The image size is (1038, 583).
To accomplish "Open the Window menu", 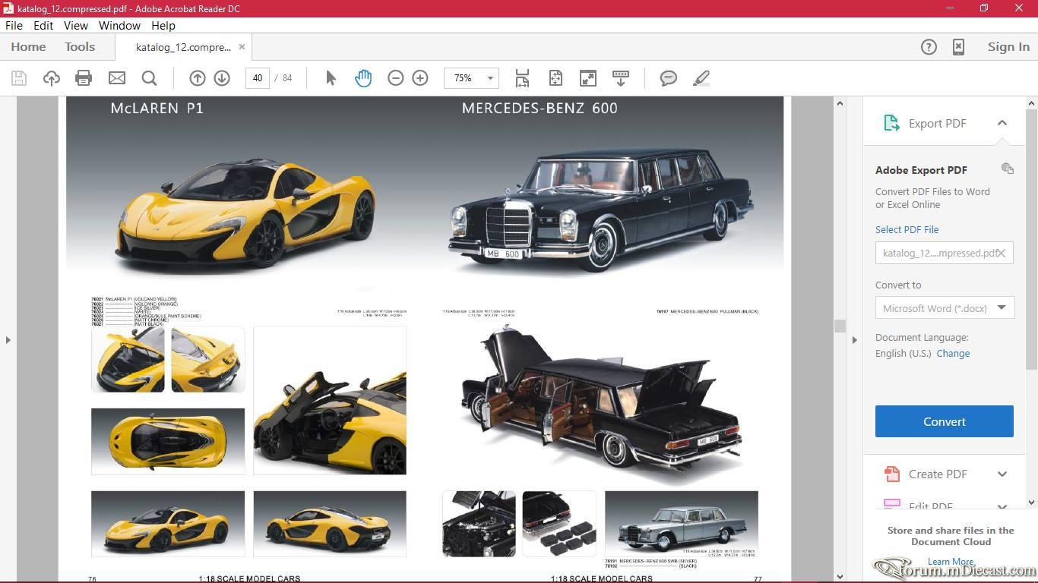I will (x=119, y=25).
